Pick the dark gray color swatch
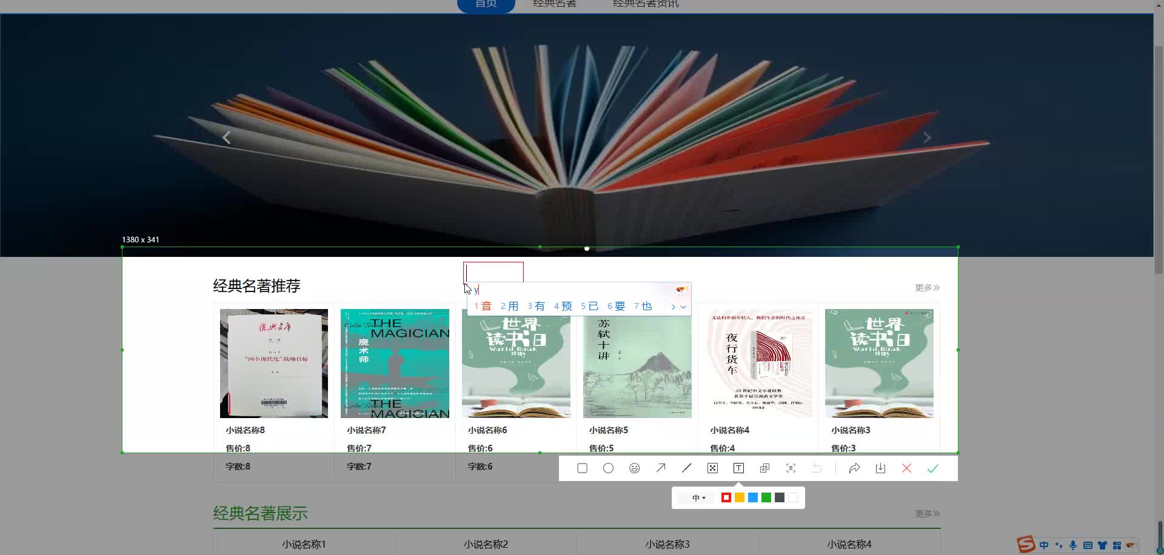The width and height of the screenshot is (1164, 555). 780,498
